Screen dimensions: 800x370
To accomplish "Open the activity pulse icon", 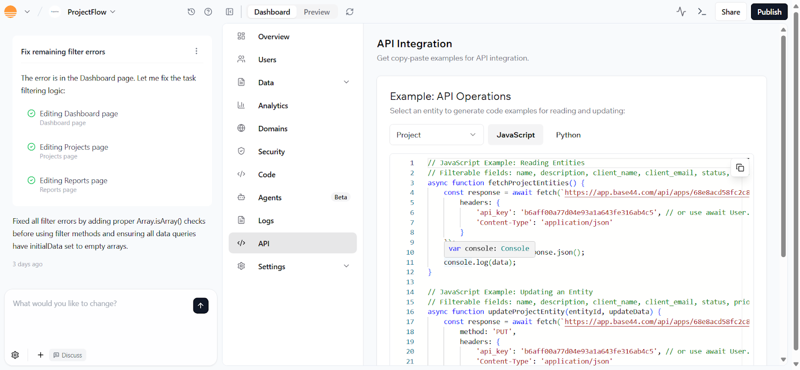I will click(681, 11).
